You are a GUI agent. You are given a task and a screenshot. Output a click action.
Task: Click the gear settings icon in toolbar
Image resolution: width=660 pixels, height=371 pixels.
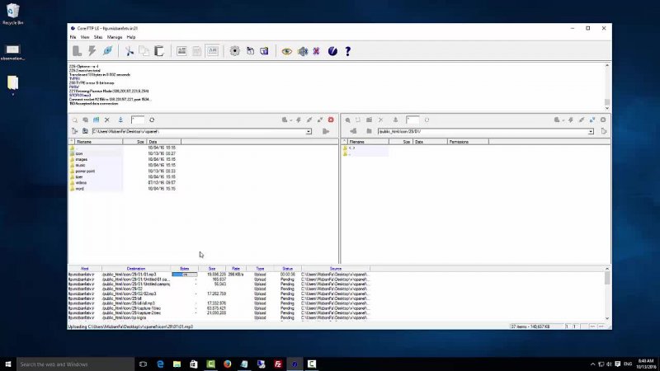235,51
